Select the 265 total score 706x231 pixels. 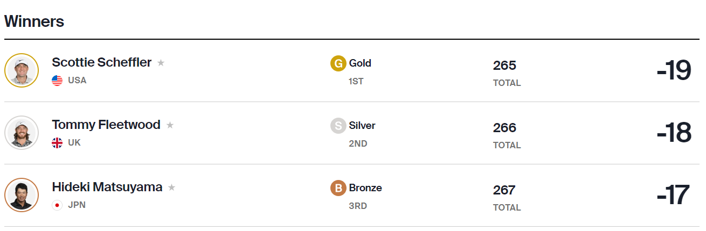click(504, 66)
